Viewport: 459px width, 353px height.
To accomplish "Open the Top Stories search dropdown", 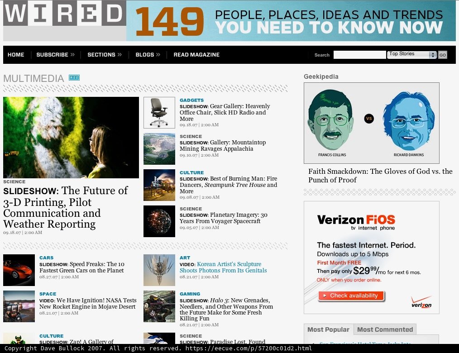I will point(412,55).
